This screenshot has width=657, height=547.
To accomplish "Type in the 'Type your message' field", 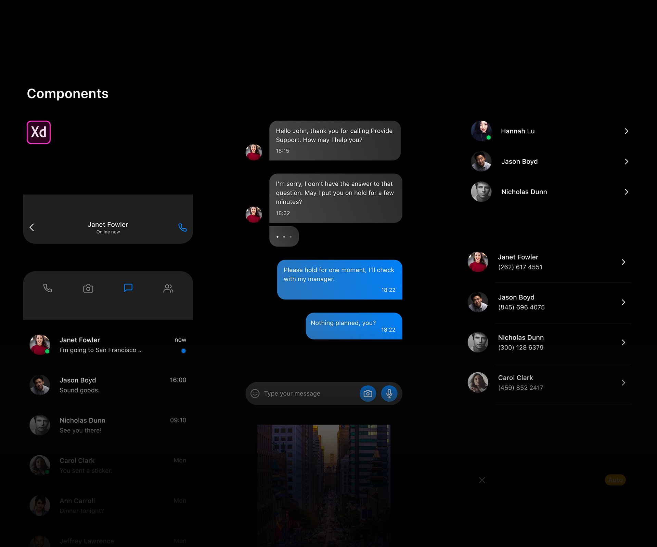I will pyautogui.click(x=301, y=393).
